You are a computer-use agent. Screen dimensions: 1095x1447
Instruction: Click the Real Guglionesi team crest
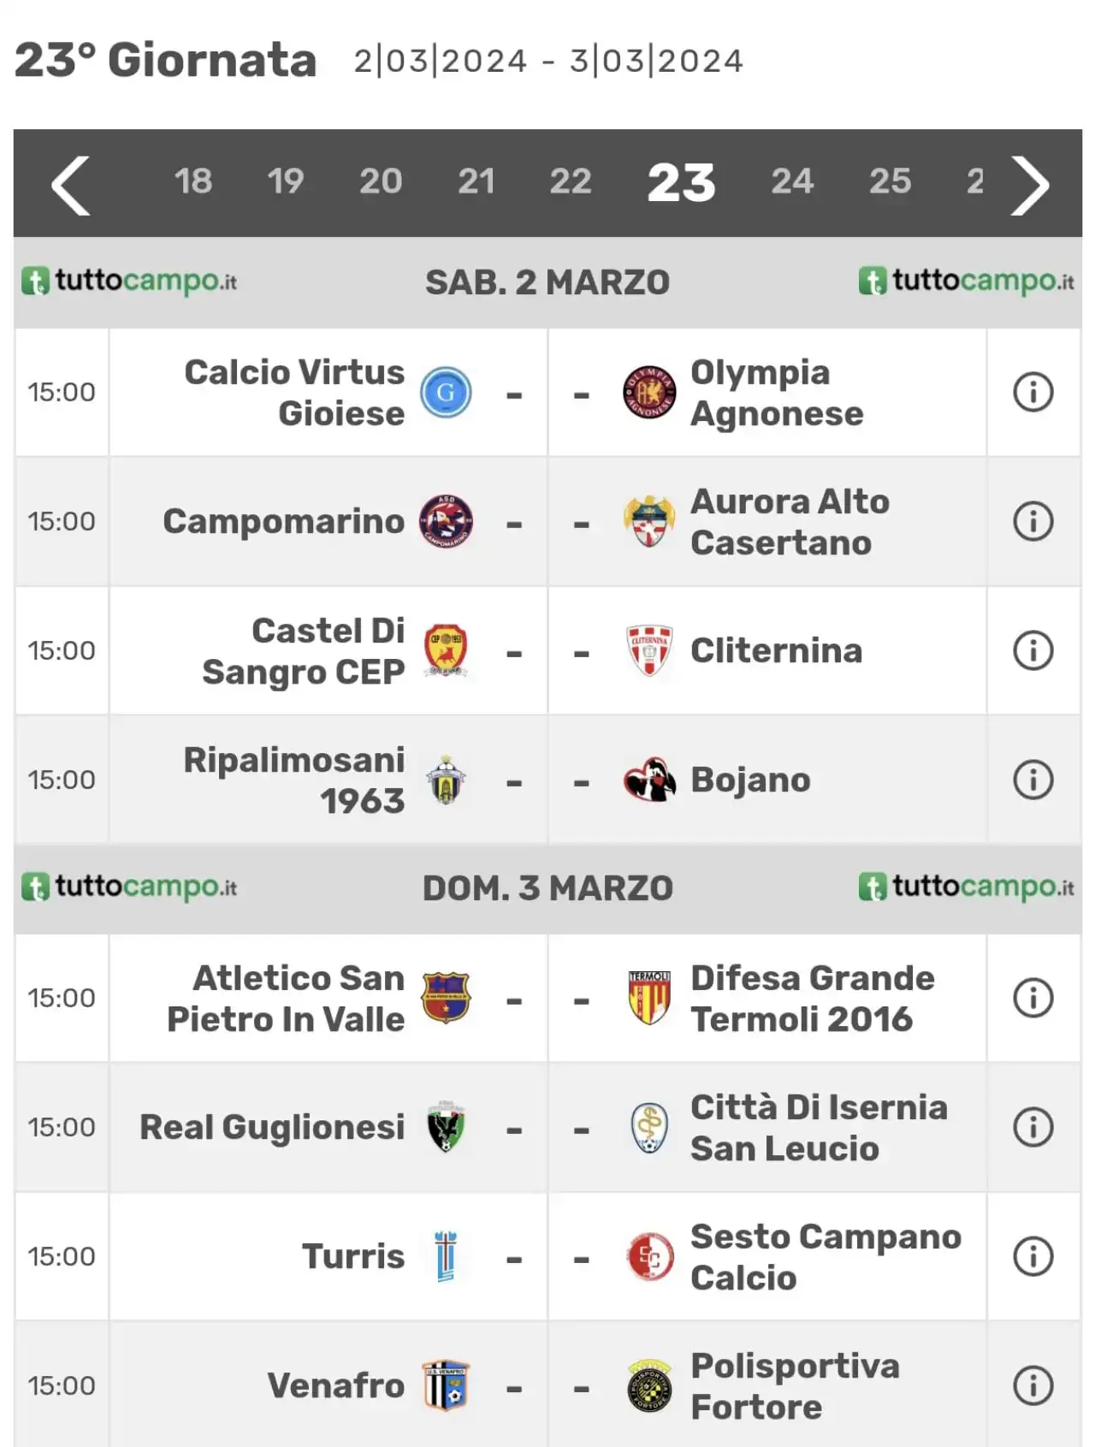446,1127
